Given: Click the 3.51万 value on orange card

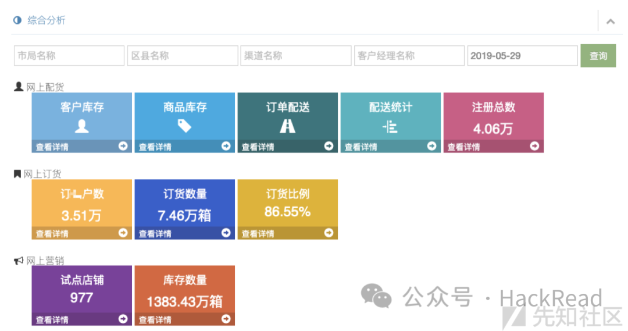Looking at the screenshot, I should point(81,216).
